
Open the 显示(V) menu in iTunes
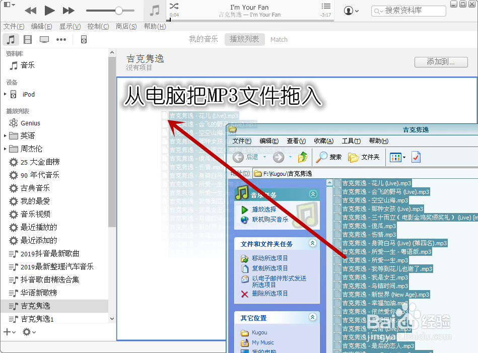click(70, 27)
